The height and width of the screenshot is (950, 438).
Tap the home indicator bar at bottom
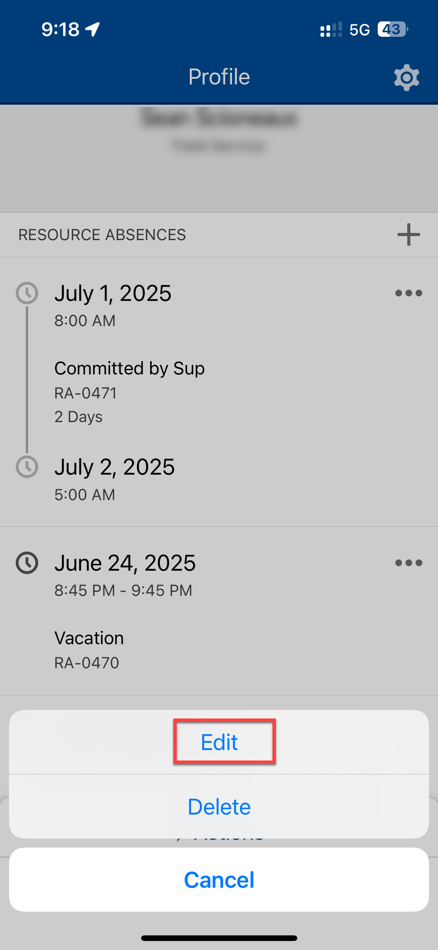click(219, 938)
